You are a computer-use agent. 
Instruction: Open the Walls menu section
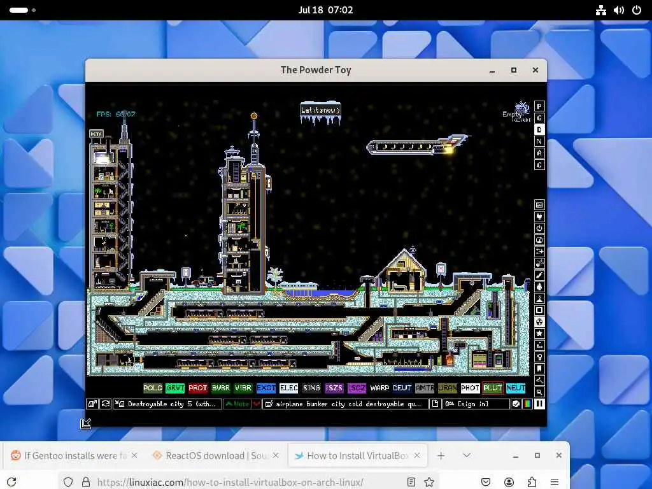539,204
